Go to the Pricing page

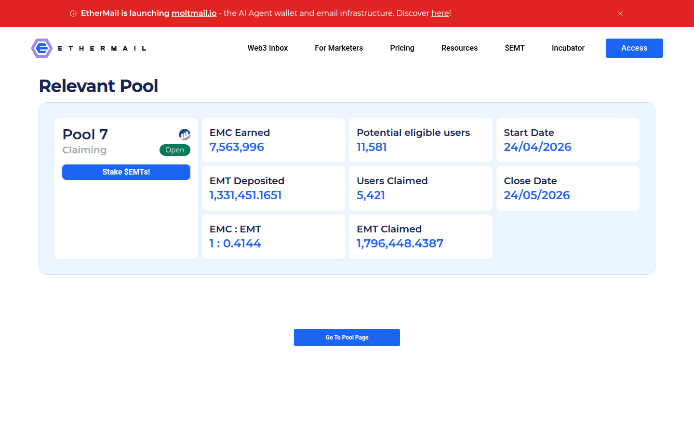click(402, 48)
